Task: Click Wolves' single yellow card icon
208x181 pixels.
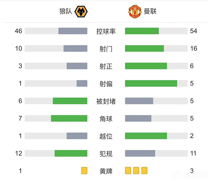Action: coord(84,171)
